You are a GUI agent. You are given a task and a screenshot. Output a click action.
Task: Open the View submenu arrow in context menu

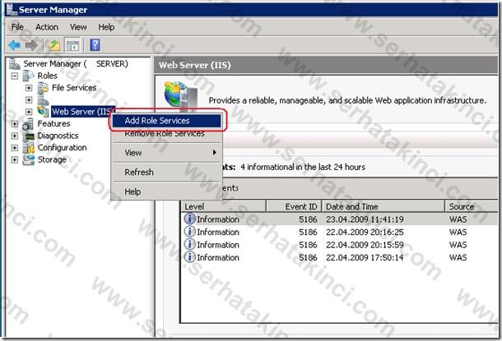click(x=215, y=153)
